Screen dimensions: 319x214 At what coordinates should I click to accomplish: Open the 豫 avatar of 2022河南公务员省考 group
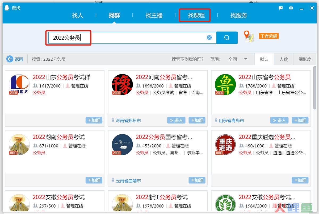(x=122, y=85)
